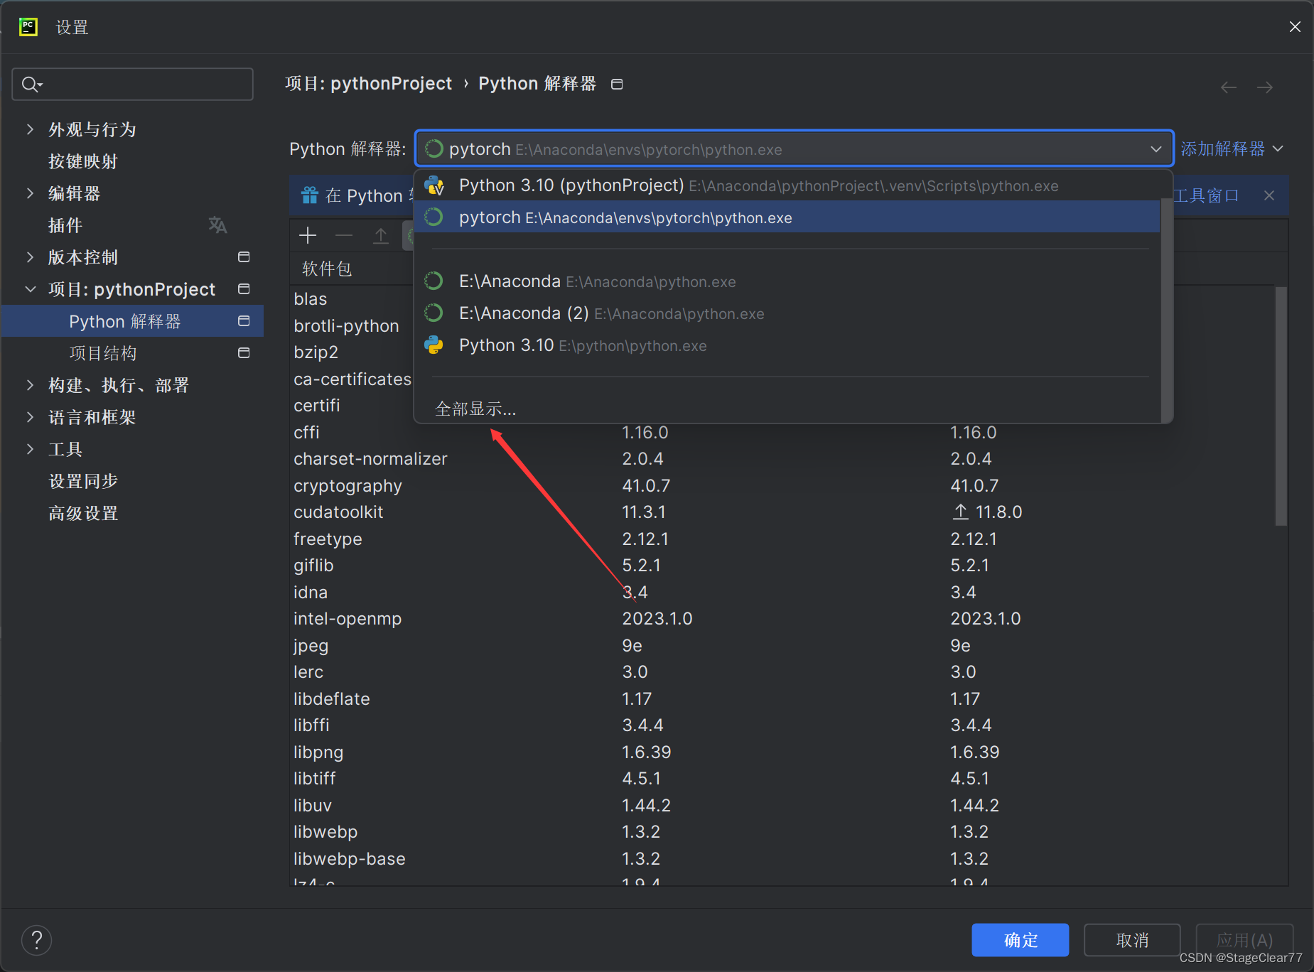Click the gift icon in the banner
Screen dimensions: 1314x972
click(x=310, y=195)
